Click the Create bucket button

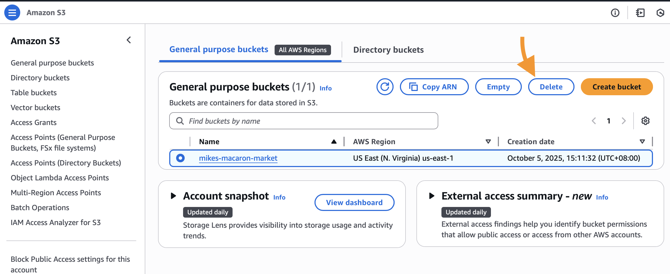click(617, 87)
